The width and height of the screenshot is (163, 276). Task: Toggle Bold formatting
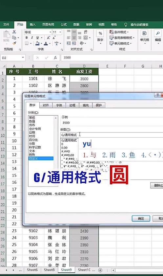27,38
